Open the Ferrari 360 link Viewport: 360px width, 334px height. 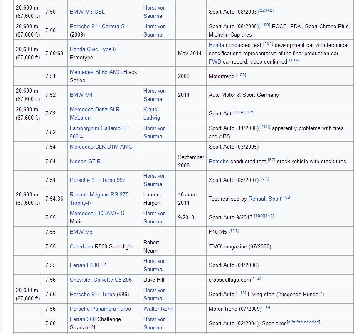(x=83, y=319)
